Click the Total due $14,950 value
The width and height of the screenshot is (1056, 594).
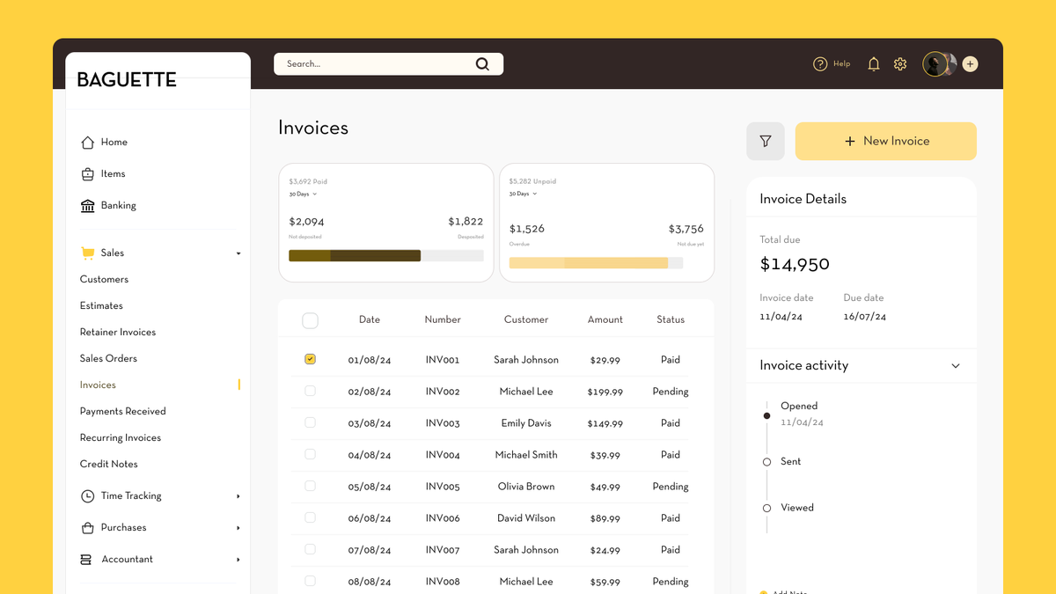(x=795, y=264)
